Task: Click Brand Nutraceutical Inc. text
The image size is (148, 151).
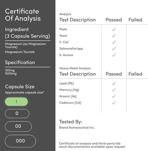Action: (x=77, y=128)
